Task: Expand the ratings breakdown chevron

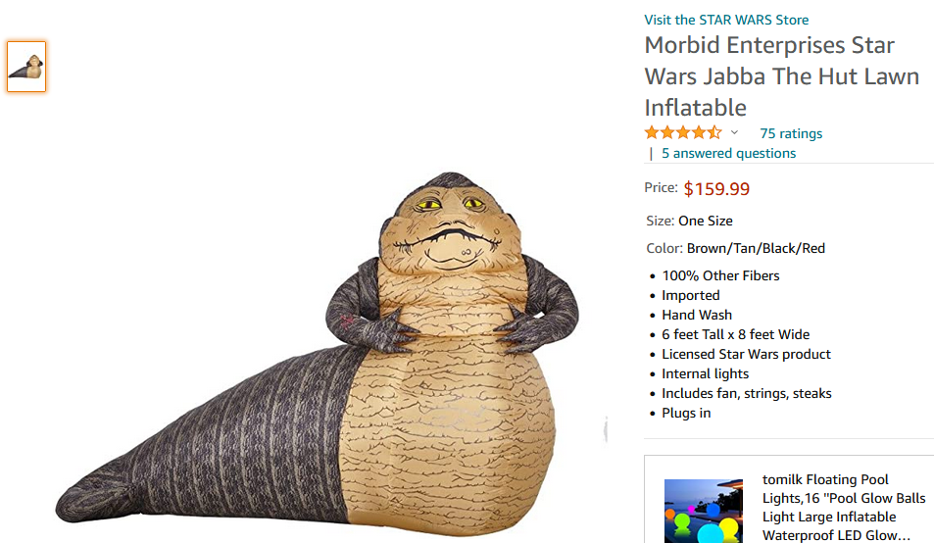Action: pyautogui.click(x=734, y=132)
